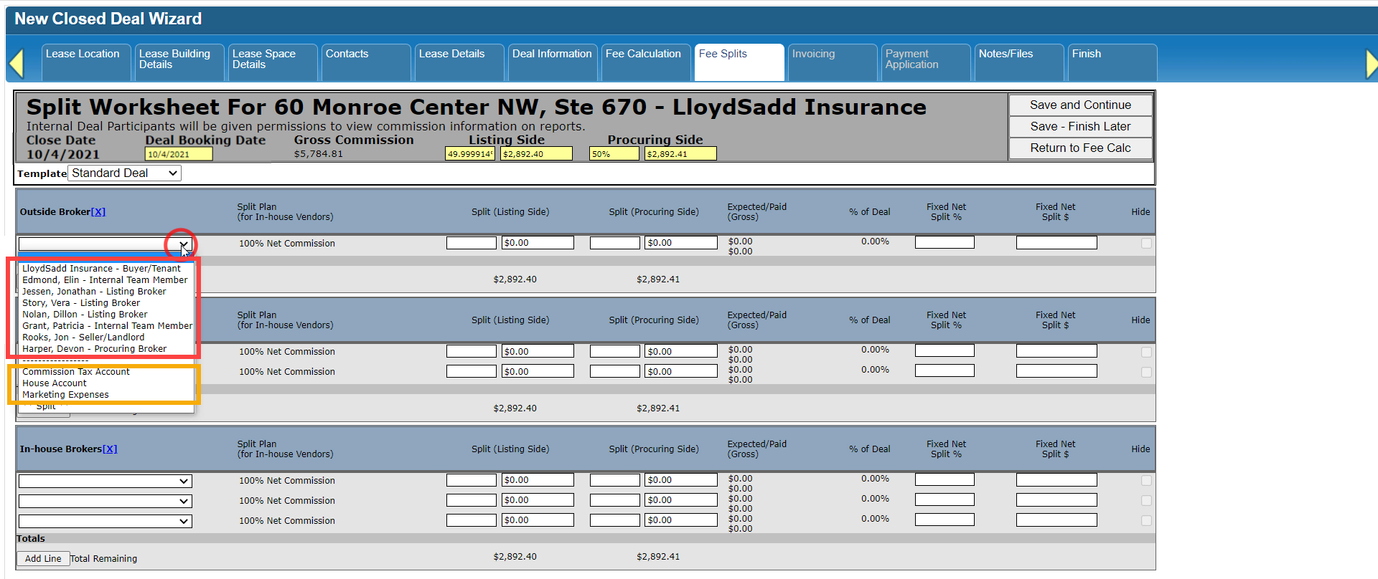Screen dimensions: 1378x579
Task: Switch to the Fee Calculation tab
Action: point(643,54)
